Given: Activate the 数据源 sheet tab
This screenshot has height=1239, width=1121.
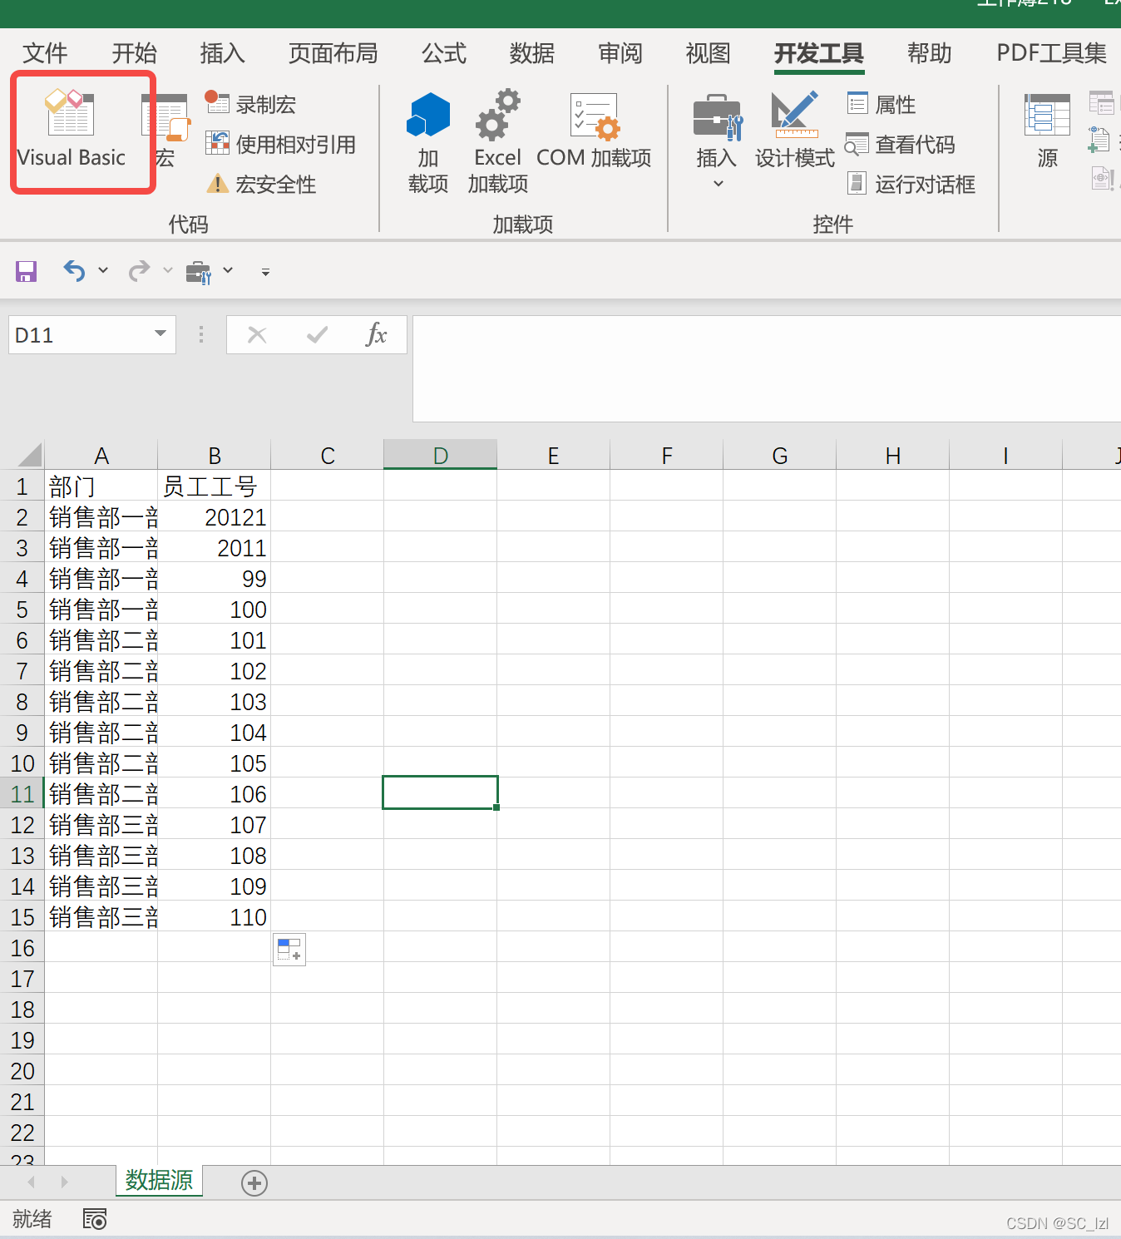Looking at the screenshot, I should point(159,1180).
